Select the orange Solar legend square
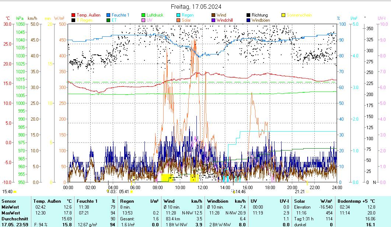 [x=178, y=21]
